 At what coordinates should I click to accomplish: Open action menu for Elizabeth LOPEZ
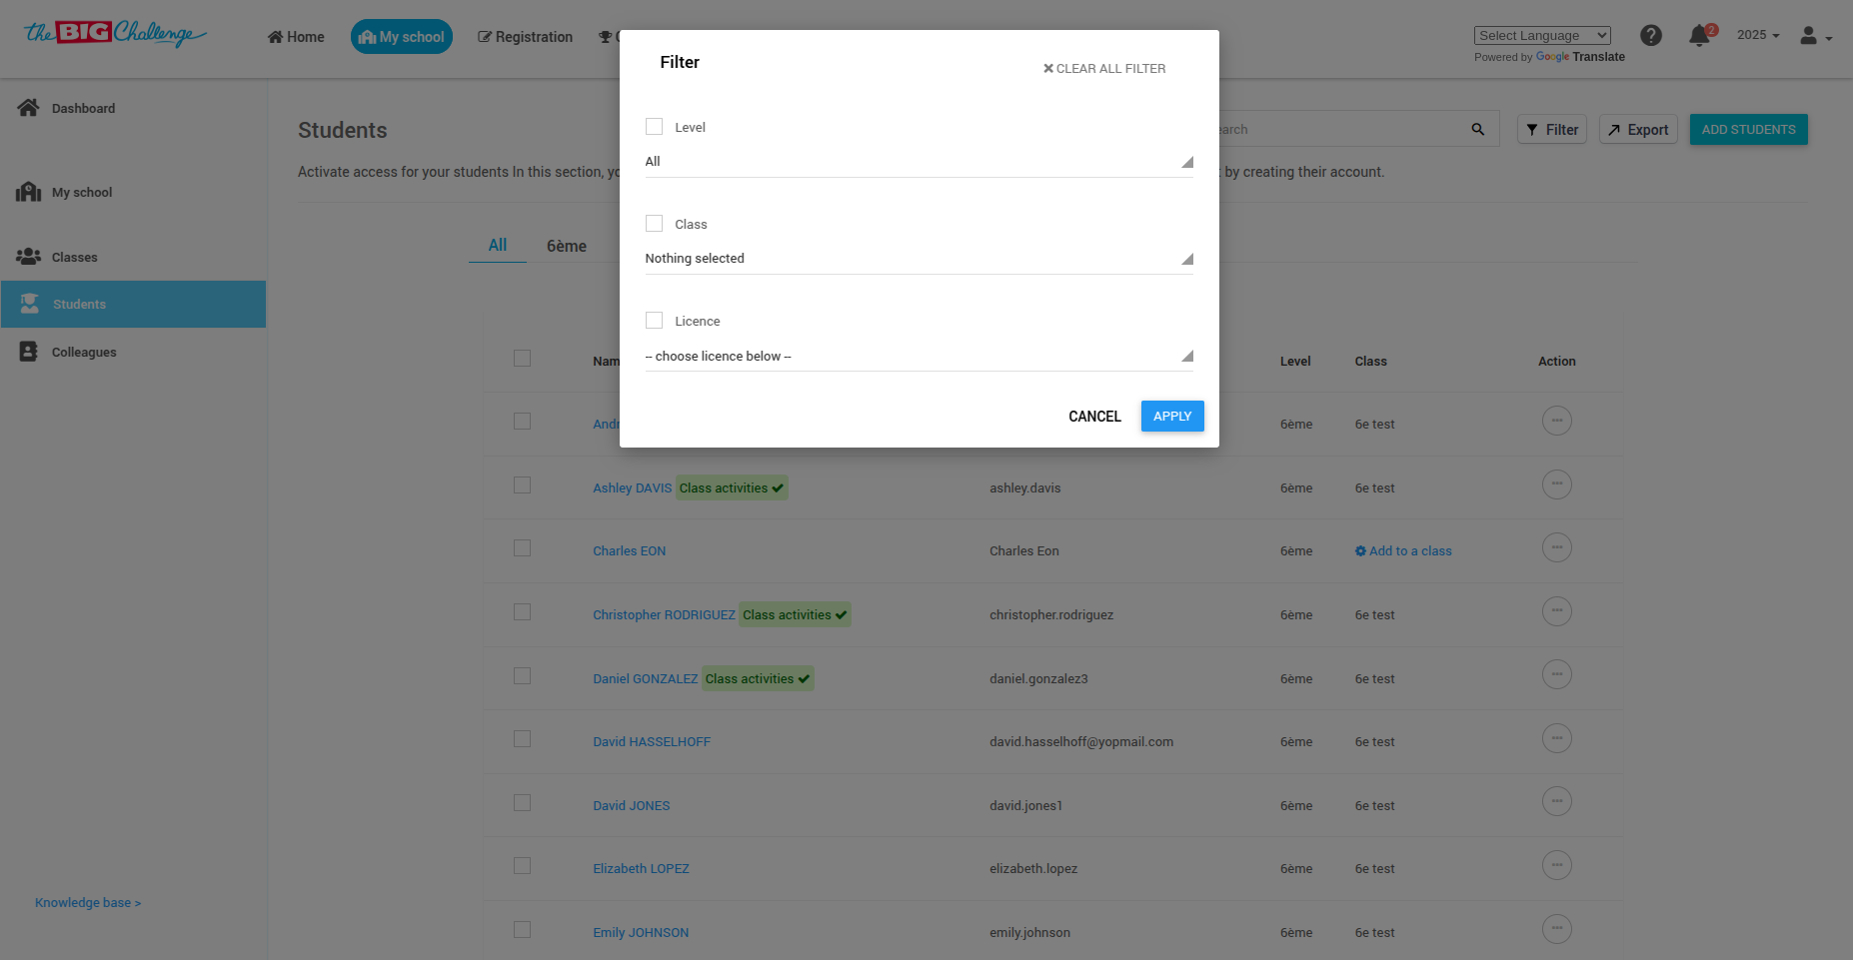click(1557, 865)
